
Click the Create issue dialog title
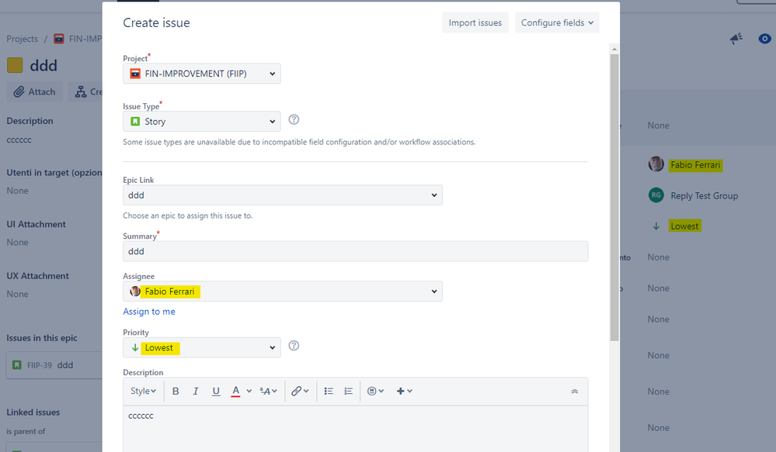156,22
